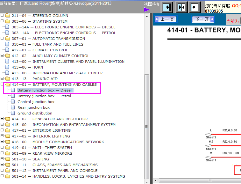The width and height of the screenshot is (241, 184).
Task: Click the tree panel vertical scrollbar thumb
Action: [147, 127]
